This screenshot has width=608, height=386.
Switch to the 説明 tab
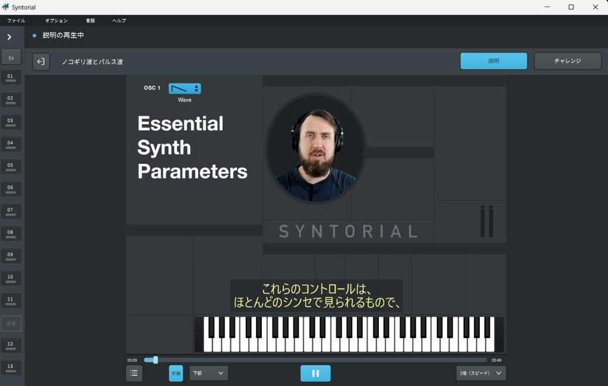(x=493, y=61)
